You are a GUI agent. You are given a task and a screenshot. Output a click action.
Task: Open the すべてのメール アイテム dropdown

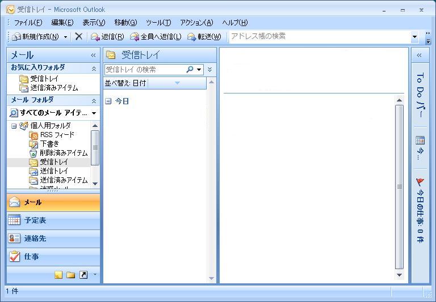(x=94, y=113)
